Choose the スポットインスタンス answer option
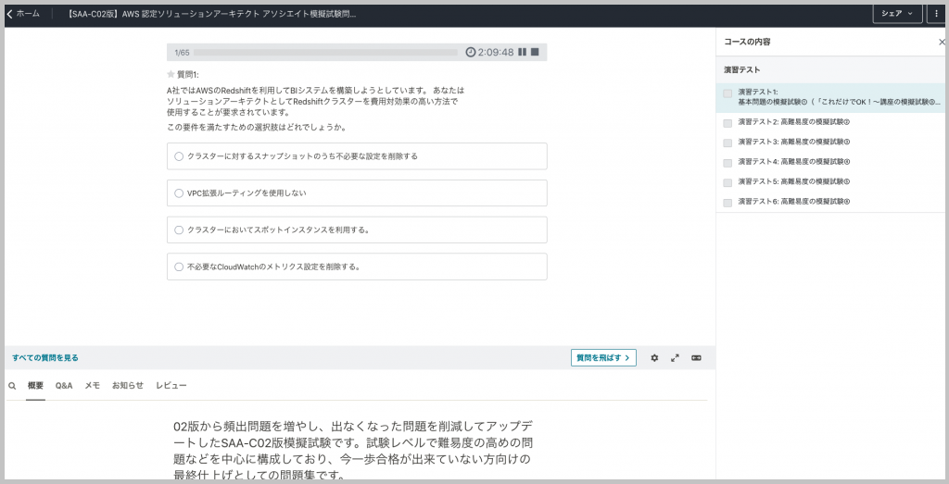The image size is (949, 484). 179,230
